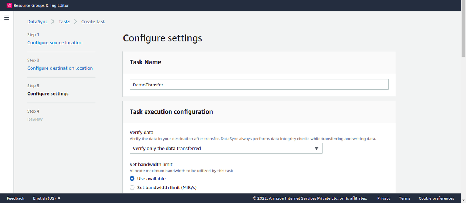Image resolution: width=466 pixels, height=203 pixels.
Task: Click the Feedback button in footer
Action: pyautogui.click(x=16, y=198)
